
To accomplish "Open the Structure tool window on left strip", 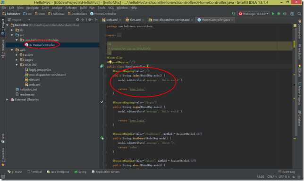I will pyautogui.click(x=3, y=49).
